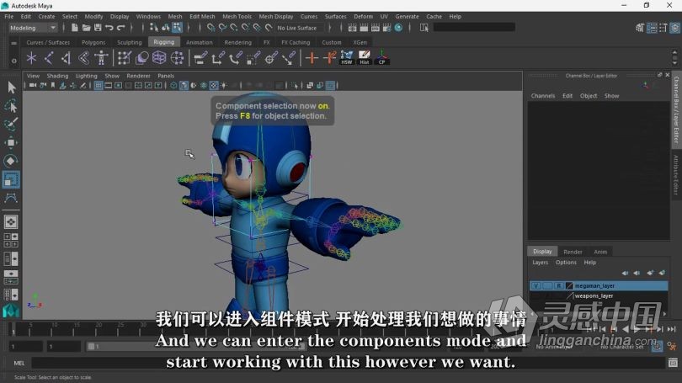Screen dimensions: 682x383
Task: Click Object in Channel Box menu
Action: coord(588,96)
